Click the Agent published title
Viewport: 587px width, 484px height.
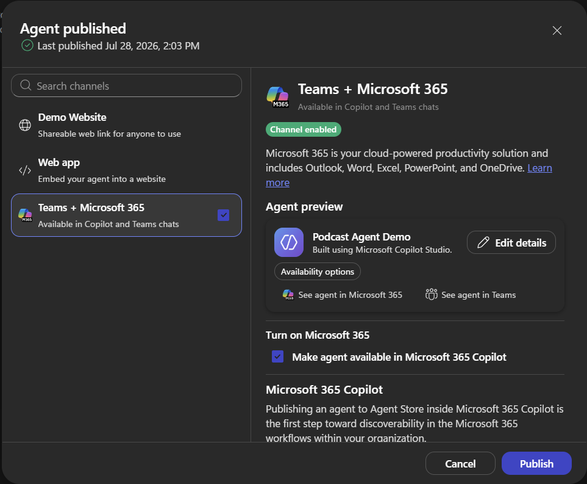(73, 29)
